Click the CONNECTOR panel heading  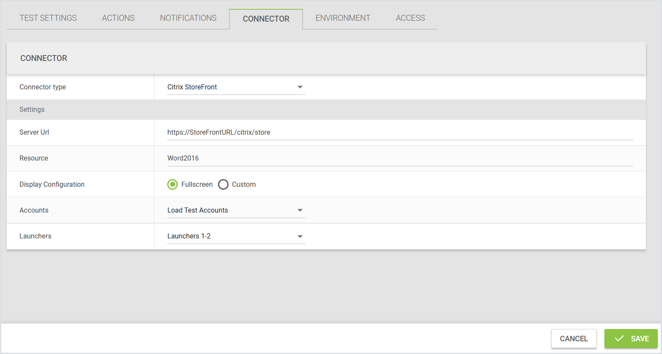(x=44, y=58)
